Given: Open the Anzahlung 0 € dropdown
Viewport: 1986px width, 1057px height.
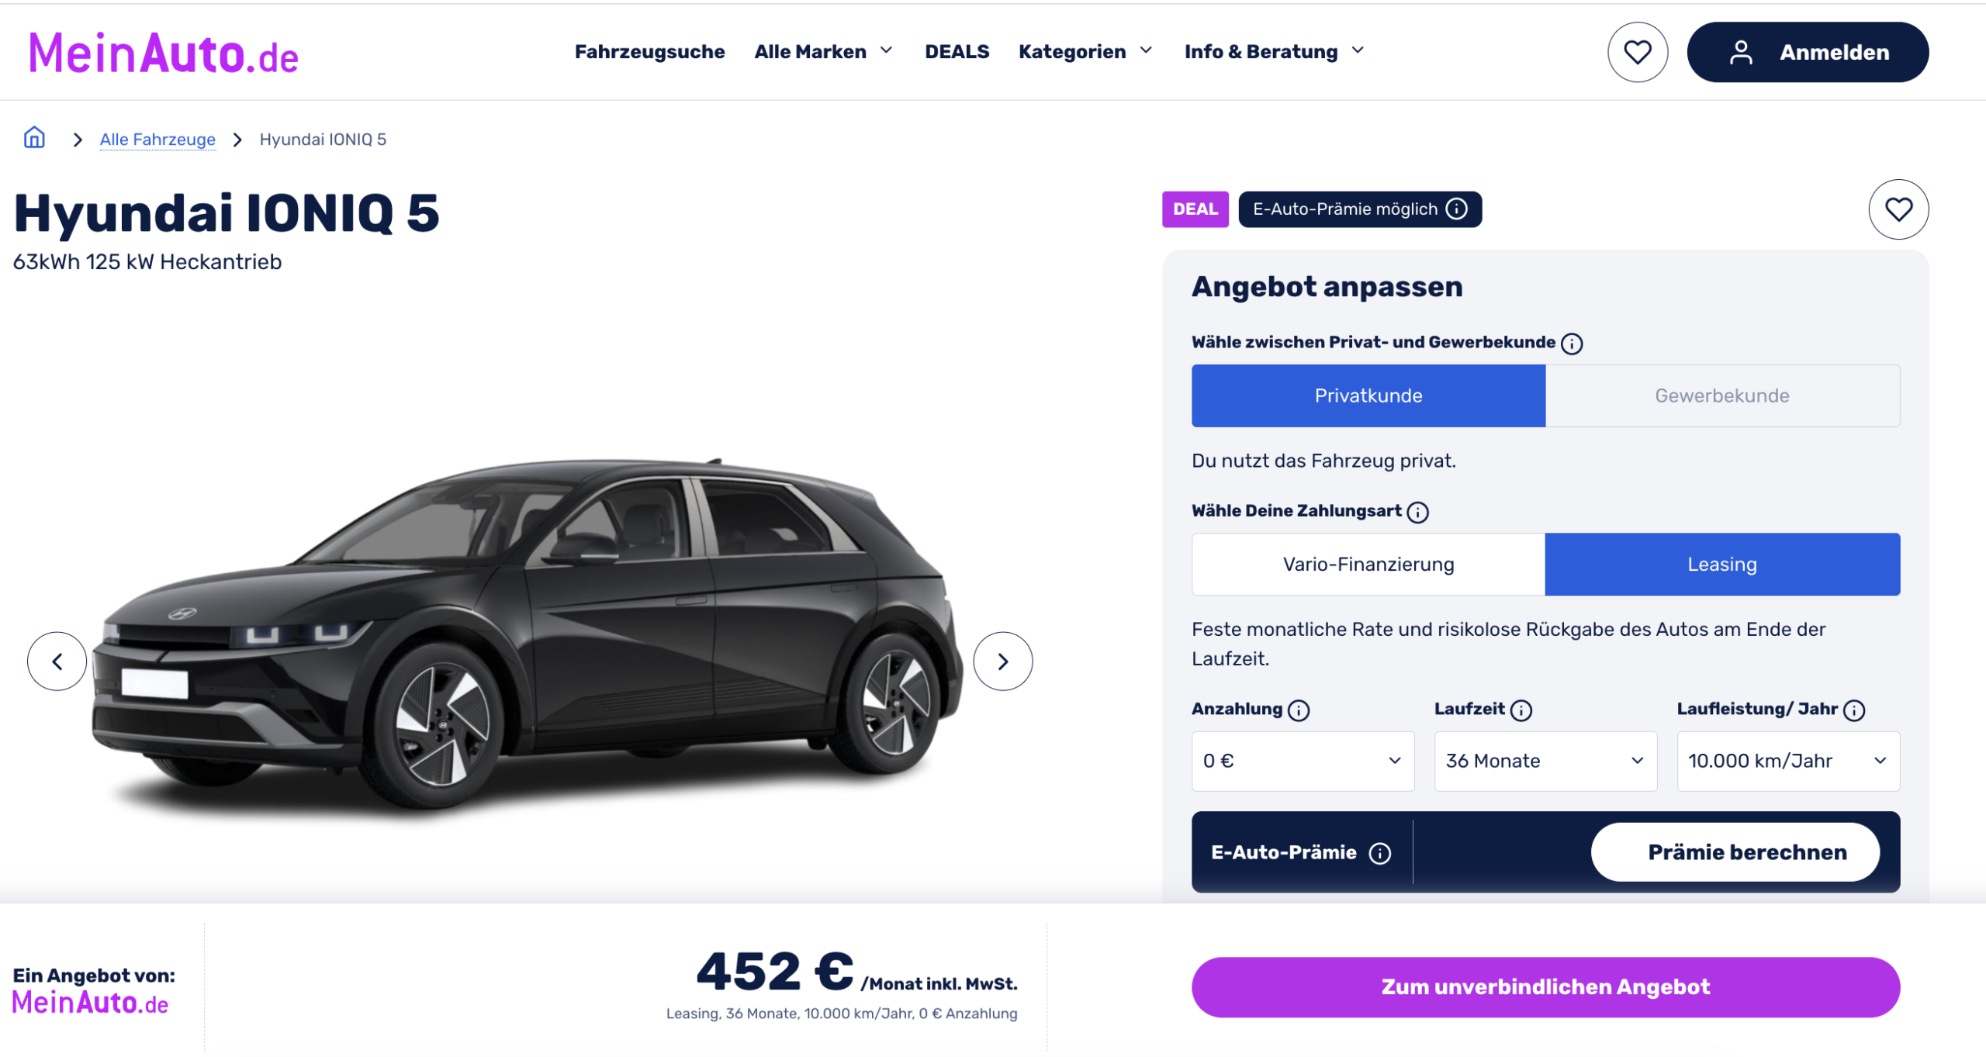Looking at the screenshot, I should pyautogui.click(x=1303, y=761).
